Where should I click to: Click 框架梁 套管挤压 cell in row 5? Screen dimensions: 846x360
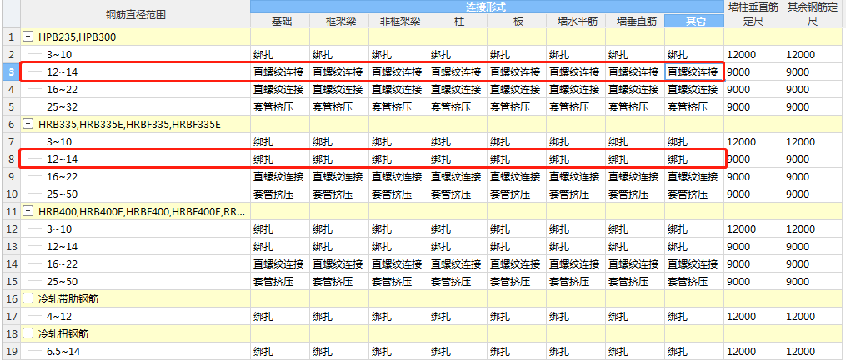[339, 107]
